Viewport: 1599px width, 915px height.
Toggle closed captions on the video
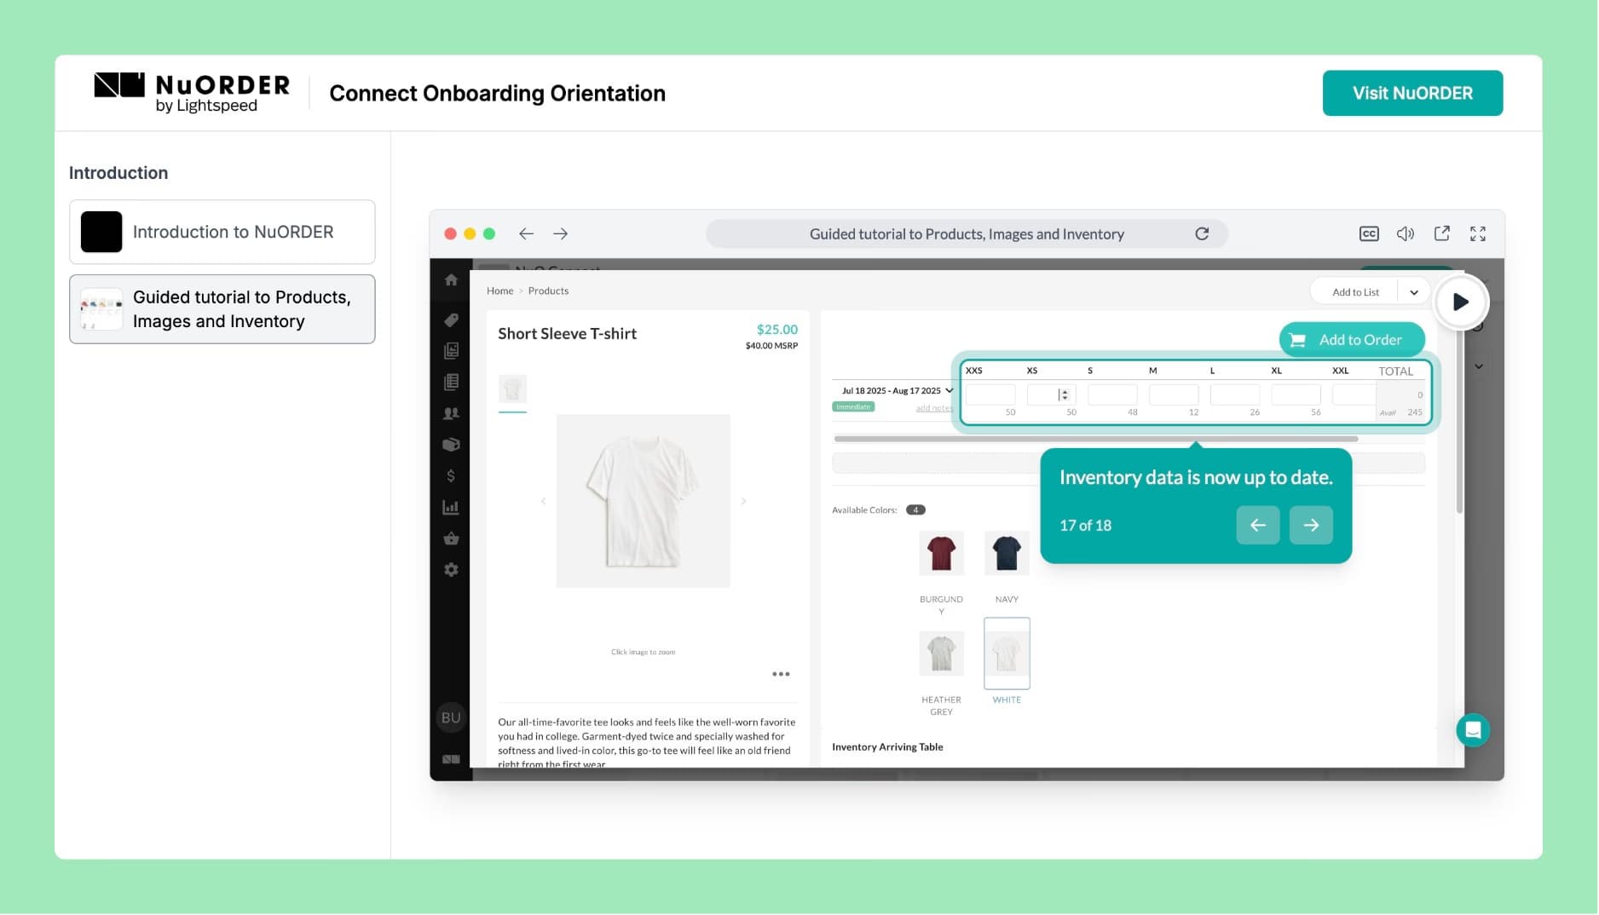[x=1369, y=233]
